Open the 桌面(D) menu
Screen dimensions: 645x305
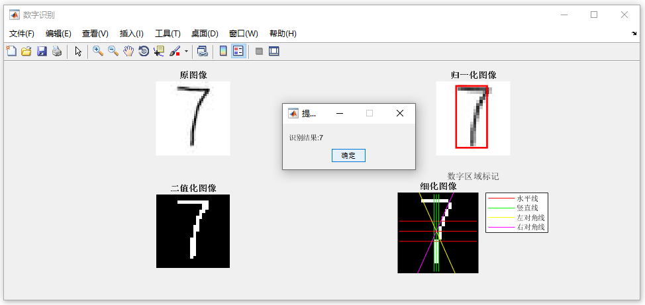click(205, 34)
